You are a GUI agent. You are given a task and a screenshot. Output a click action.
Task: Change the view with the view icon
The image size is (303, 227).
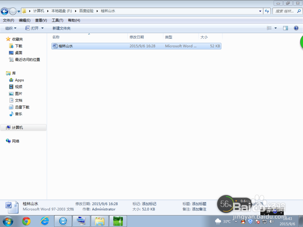coord(269,28)
